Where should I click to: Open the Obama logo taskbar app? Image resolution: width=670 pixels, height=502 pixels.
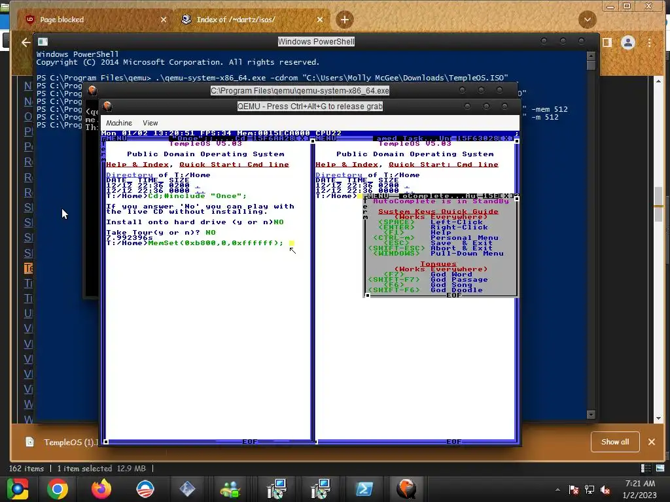[x=145, y=489]
